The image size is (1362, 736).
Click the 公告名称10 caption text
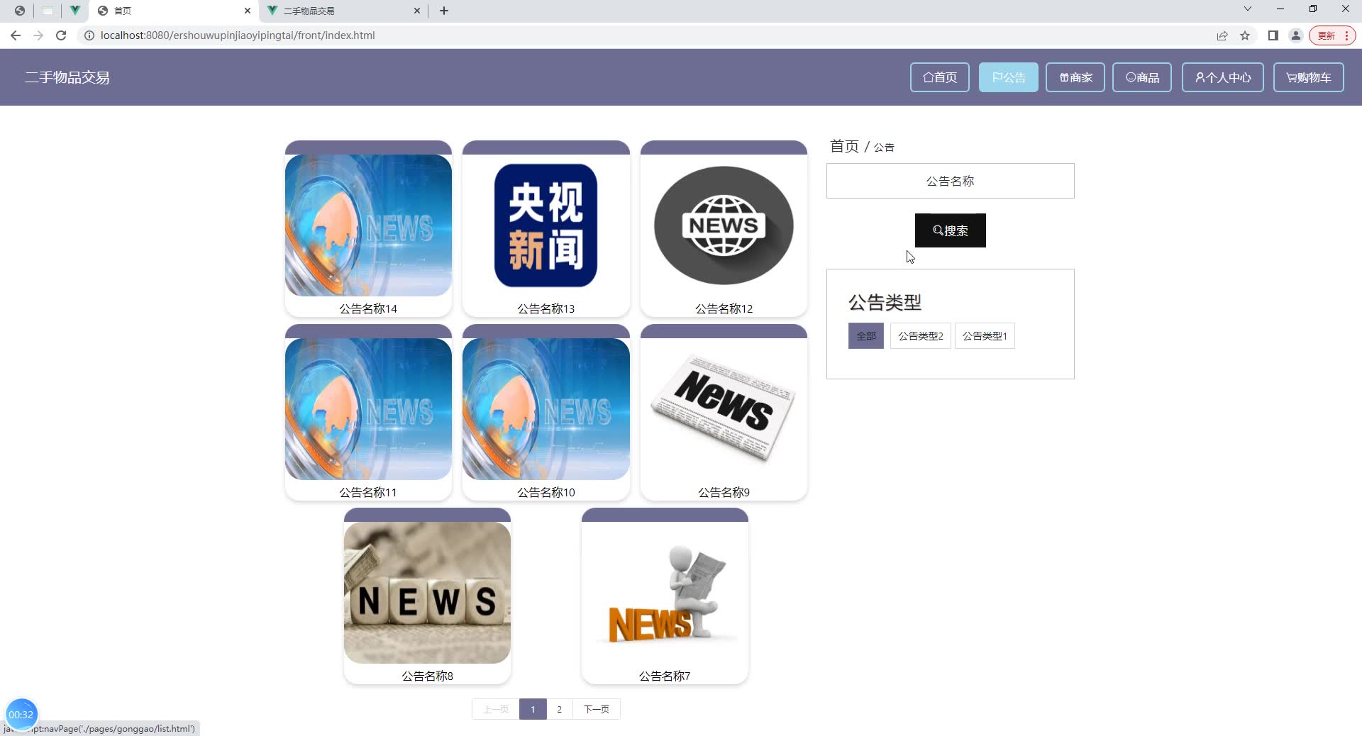pos(546,493)
